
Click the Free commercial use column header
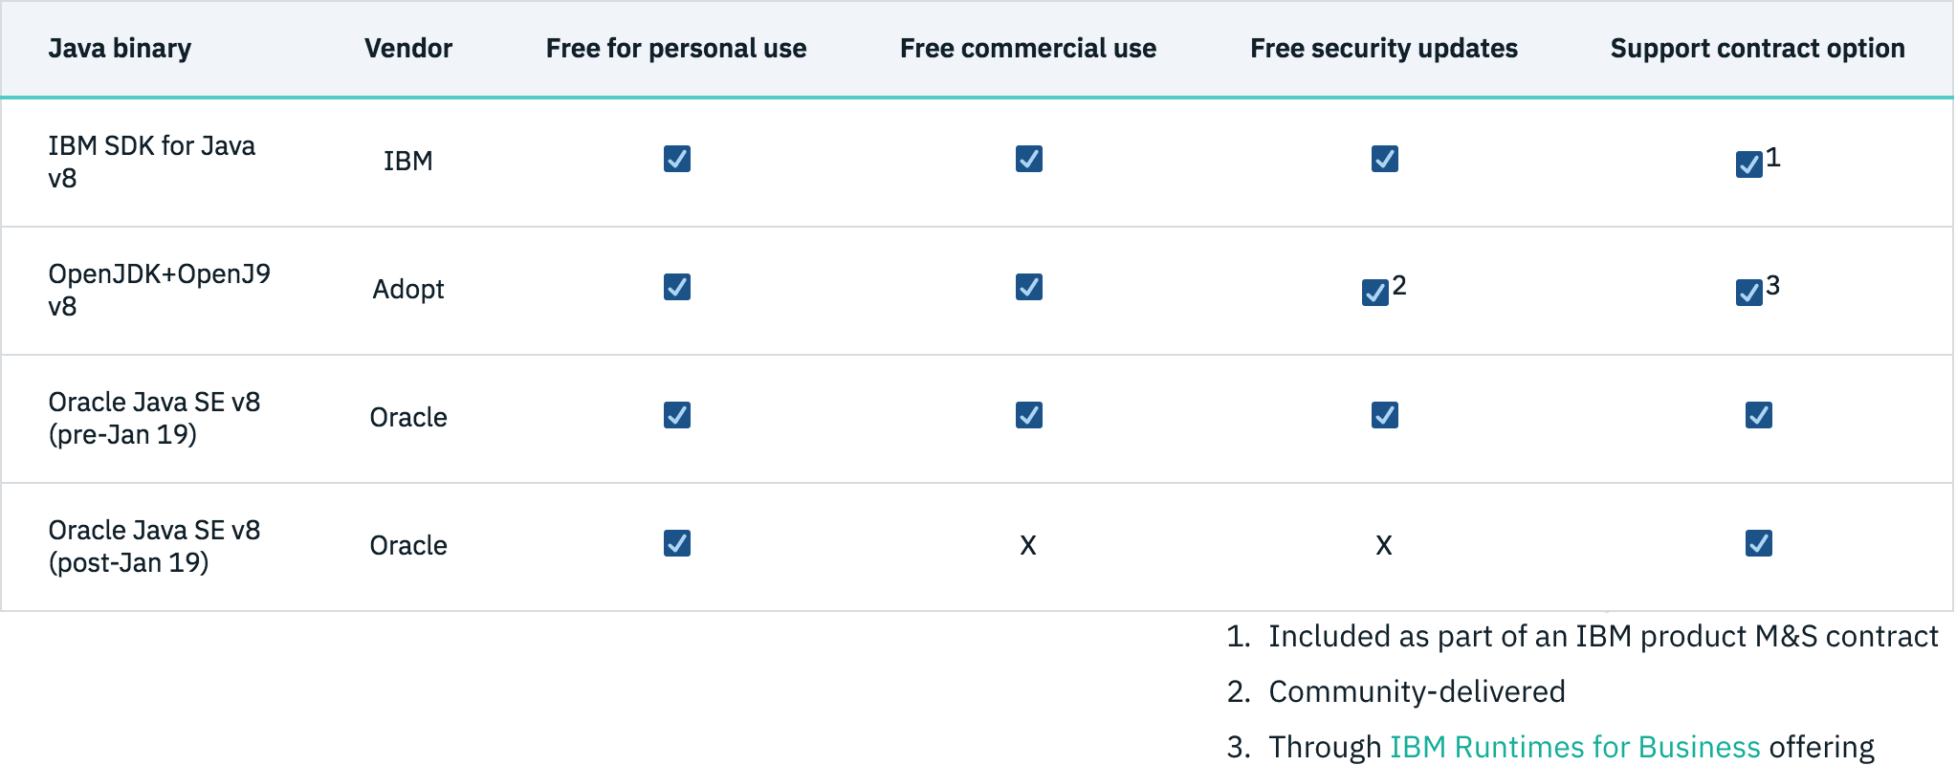[x=1028, y=49]
